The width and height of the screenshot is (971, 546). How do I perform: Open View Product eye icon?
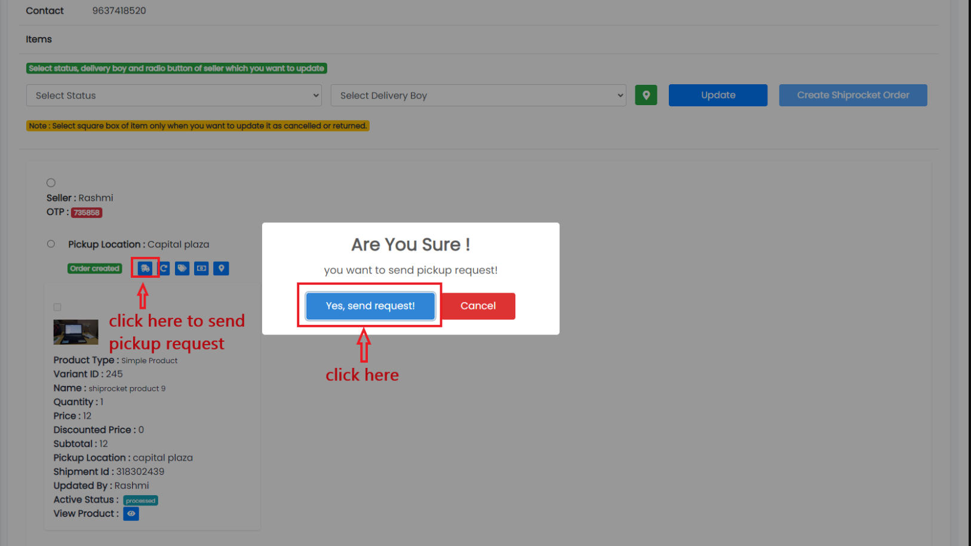click(x=131, y=514)
